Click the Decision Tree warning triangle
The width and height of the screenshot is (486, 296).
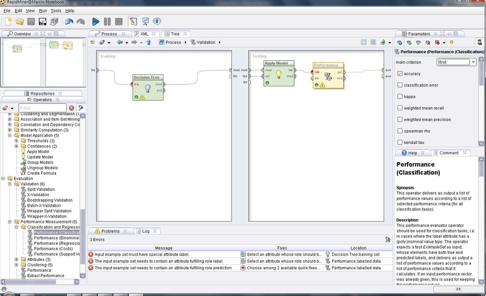pos(142,97)
